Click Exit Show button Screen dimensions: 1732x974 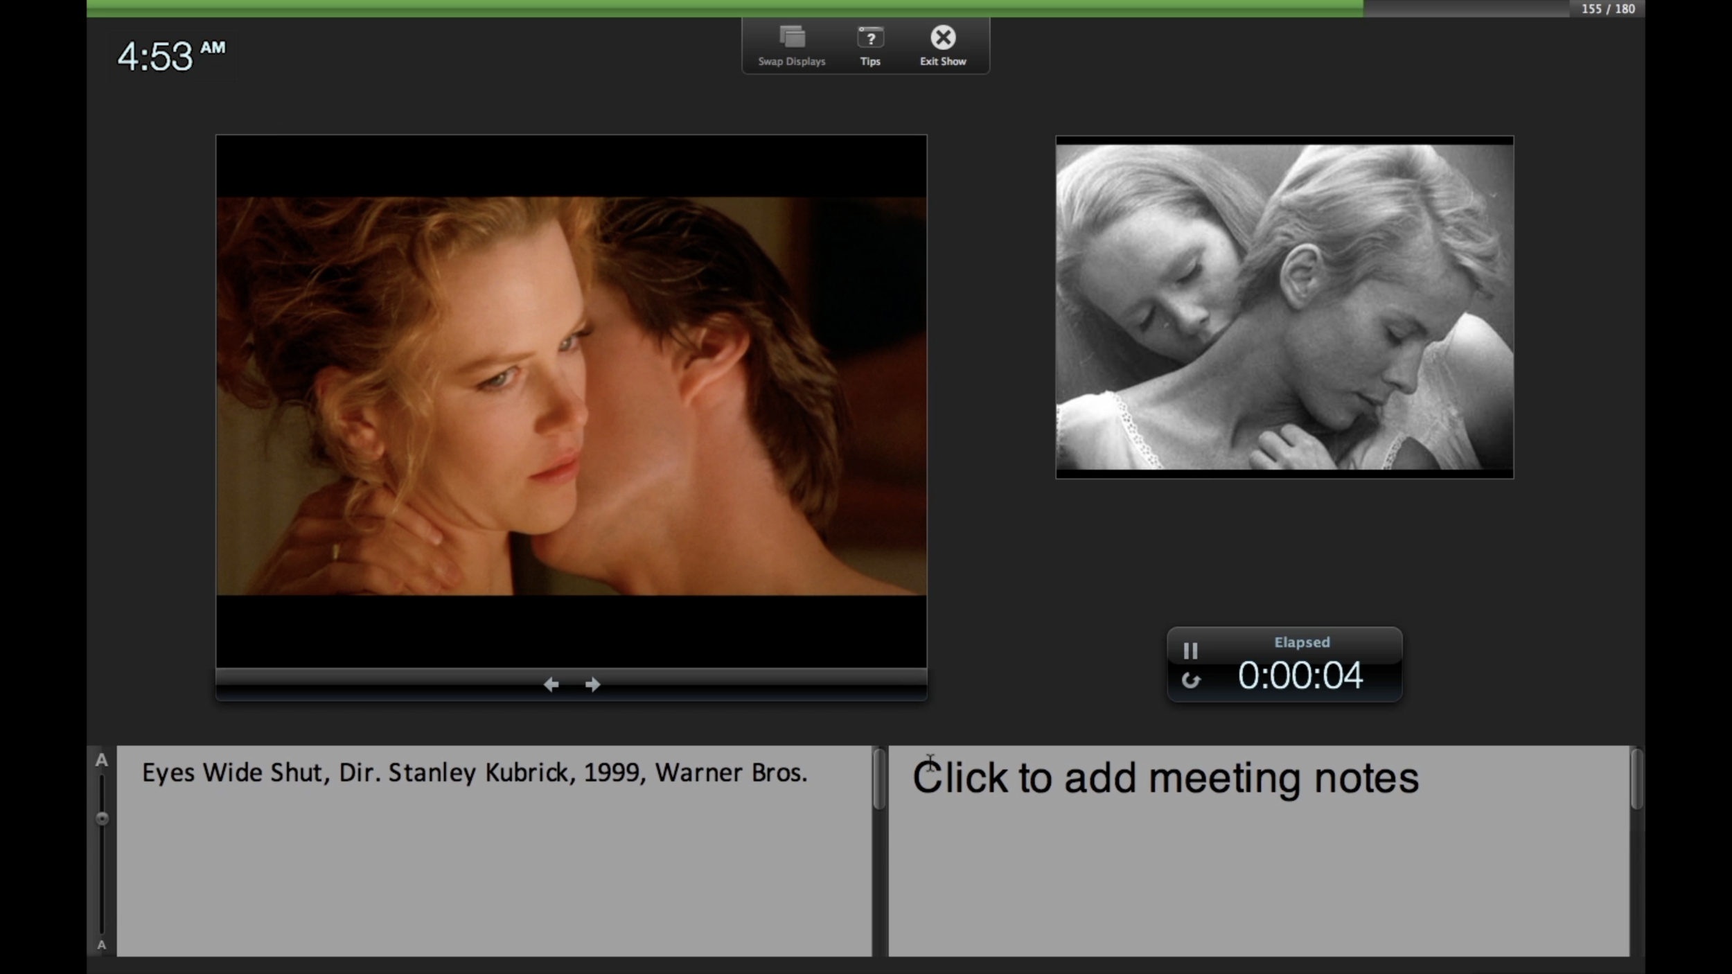tap(943, 46)
